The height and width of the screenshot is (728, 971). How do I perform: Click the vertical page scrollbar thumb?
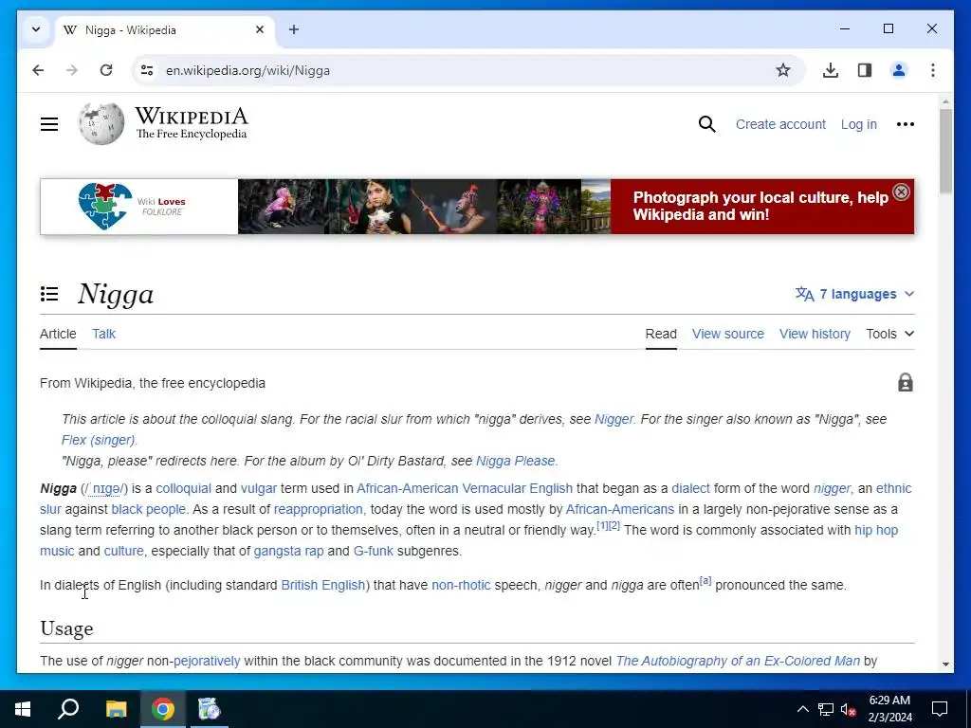click(x=945, y=151)
